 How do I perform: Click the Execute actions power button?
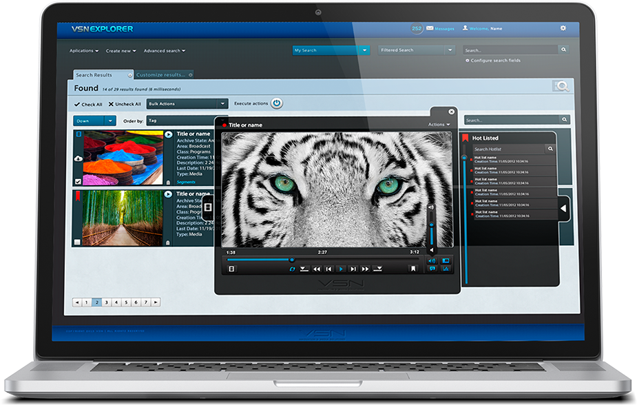pos(277,103)
